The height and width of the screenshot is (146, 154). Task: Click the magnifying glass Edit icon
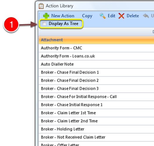coord(102,16)
